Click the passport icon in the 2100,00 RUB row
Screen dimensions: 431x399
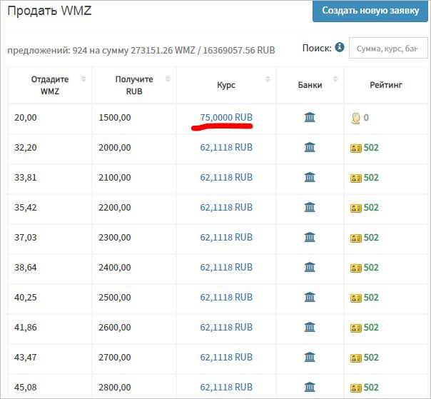pos(356,178)
